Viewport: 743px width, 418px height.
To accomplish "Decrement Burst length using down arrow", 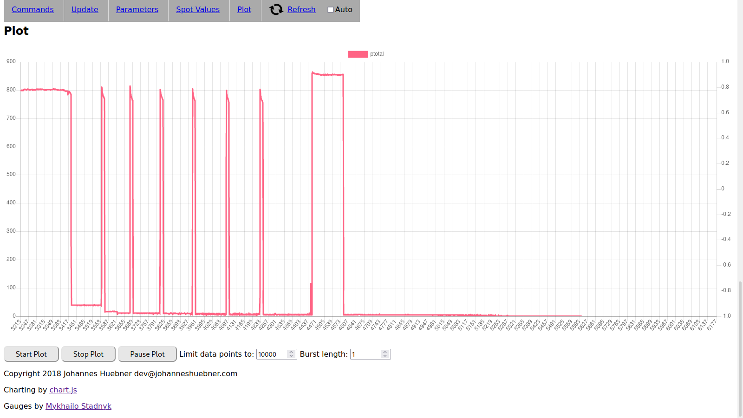I will tap(385, 356).
